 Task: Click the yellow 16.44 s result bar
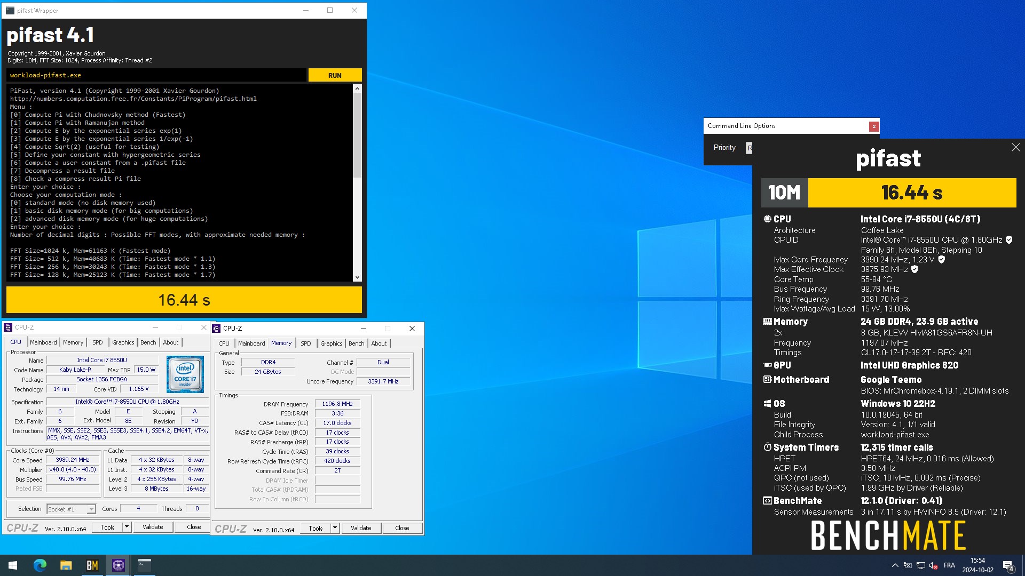(184, 300)
